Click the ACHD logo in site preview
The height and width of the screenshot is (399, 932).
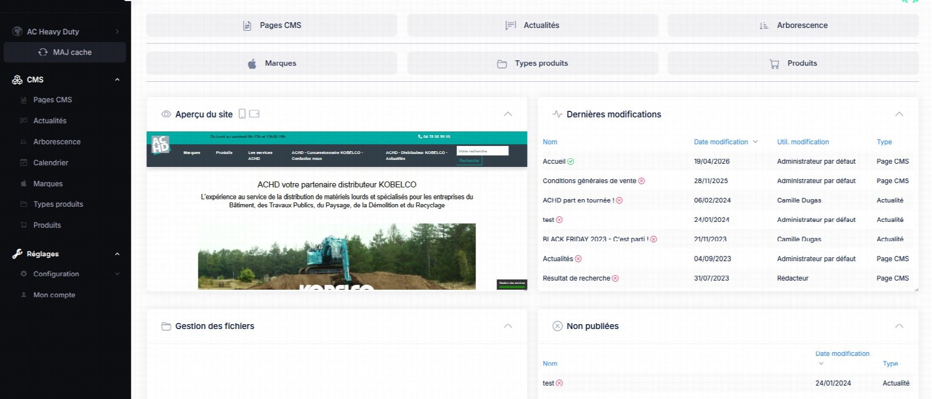160,144
